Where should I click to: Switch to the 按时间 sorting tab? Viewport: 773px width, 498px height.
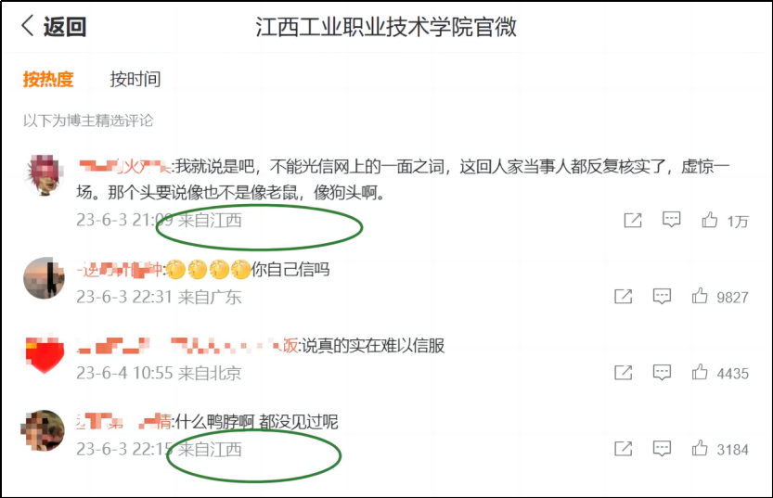pos(135,79)
